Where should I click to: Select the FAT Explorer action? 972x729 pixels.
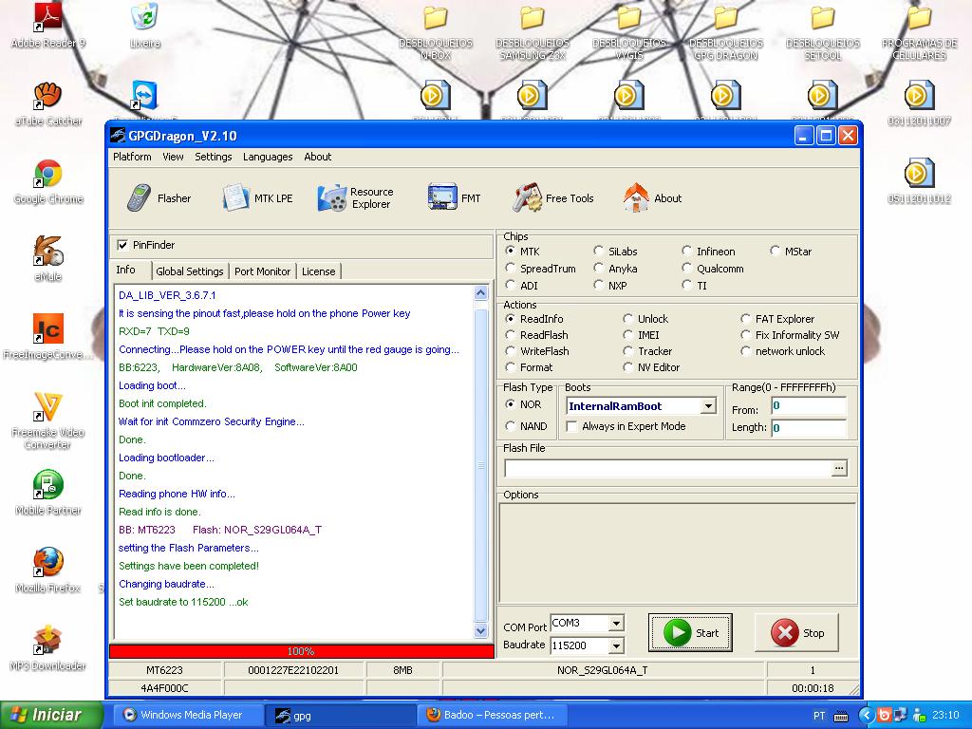coord(746,319)
